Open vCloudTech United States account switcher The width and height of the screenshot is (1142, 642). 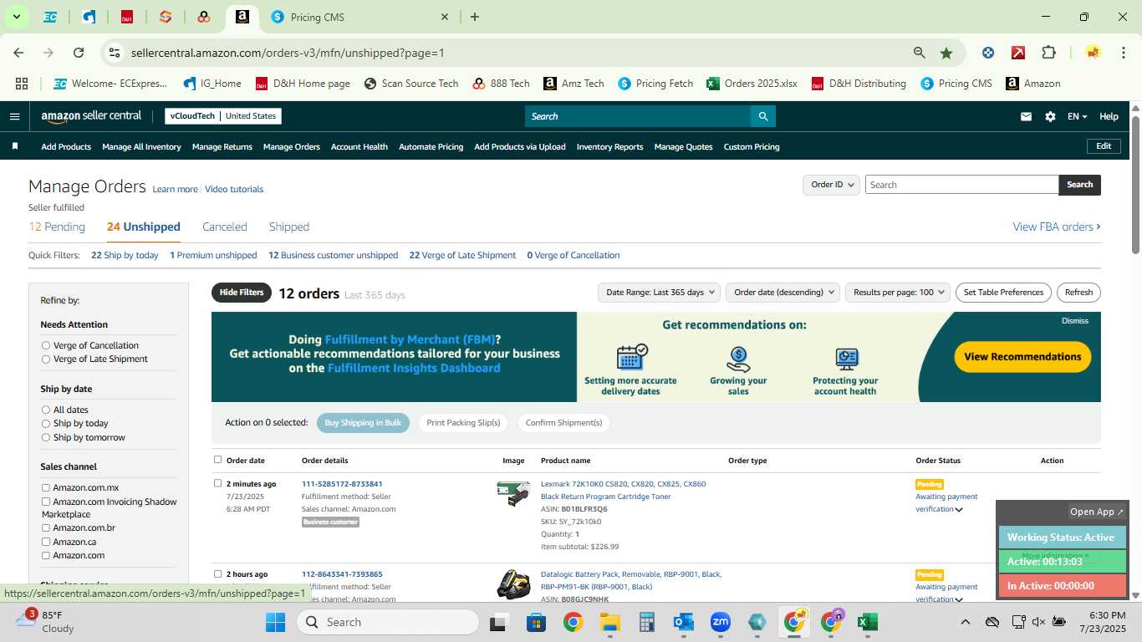coord(223,116)
